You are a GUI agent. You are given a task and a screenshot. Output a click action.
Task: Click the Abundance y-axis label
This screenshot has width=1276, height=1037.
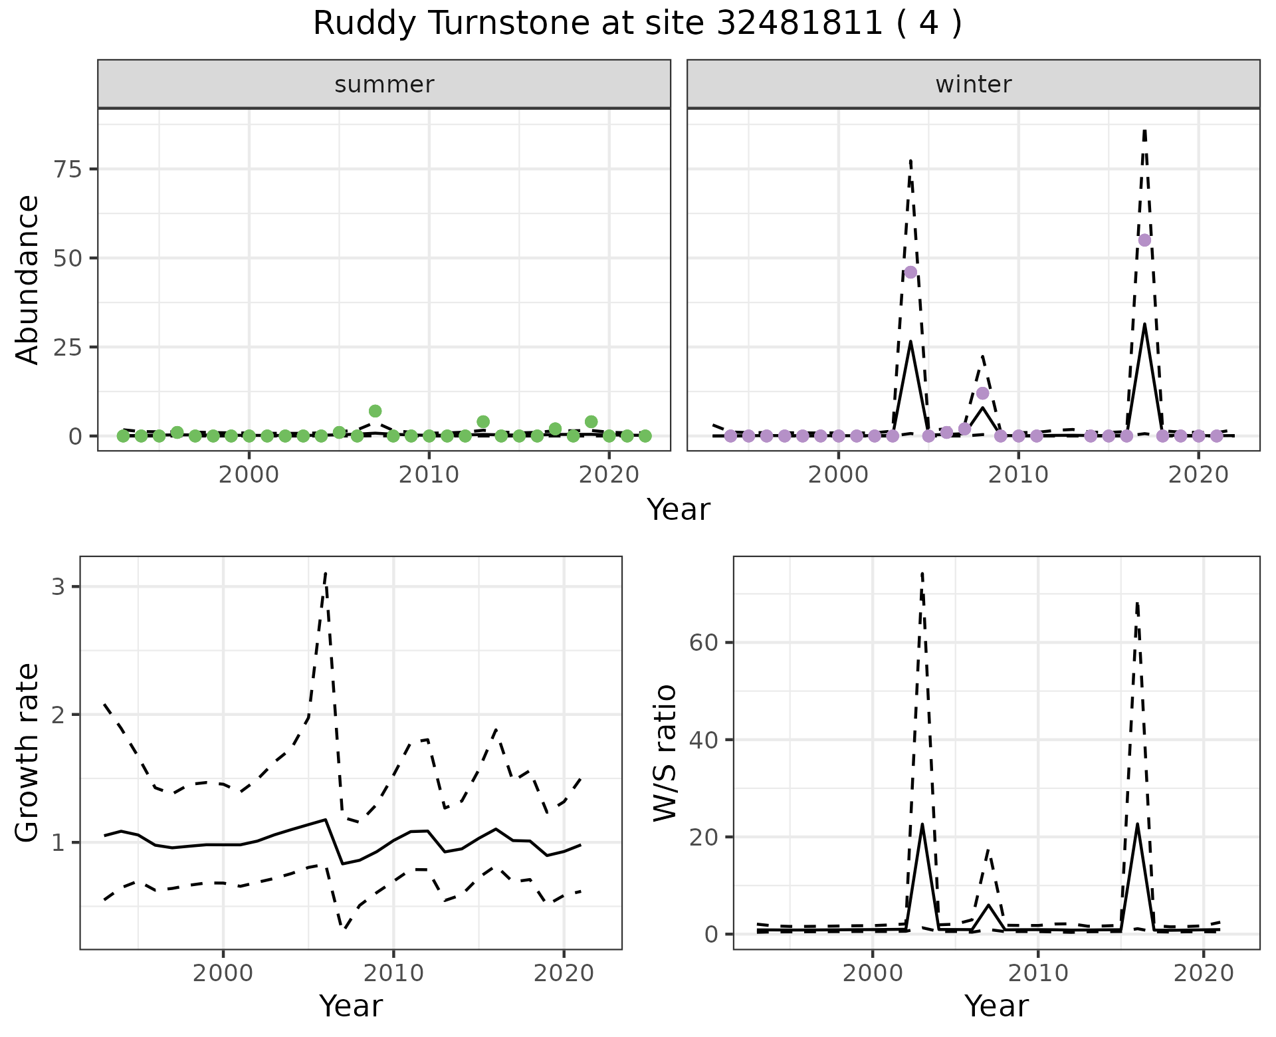28,279
